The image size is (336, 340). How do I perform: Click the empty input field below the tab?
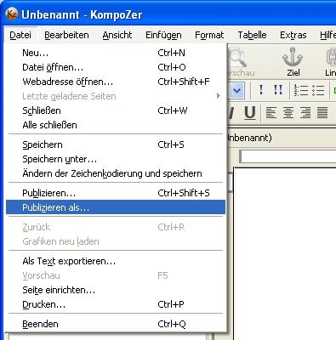(x=288, y=156)
